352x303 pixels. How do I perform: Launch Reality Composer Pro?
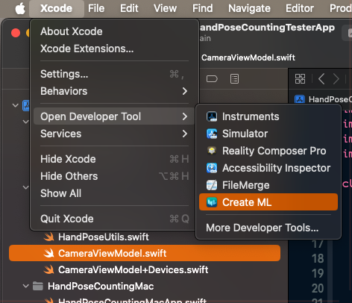tap(268, 151)
